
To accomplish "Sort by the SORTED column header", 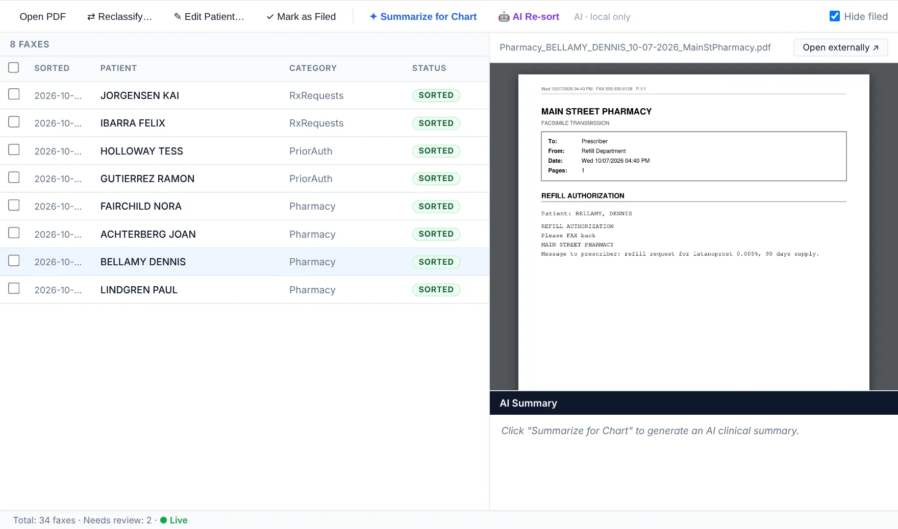I will tap(52, 68).
